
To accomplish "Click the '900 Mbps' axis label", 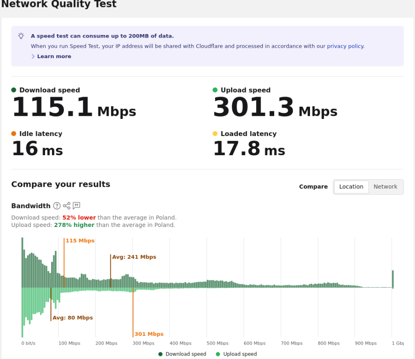I will tap(366, 343).
